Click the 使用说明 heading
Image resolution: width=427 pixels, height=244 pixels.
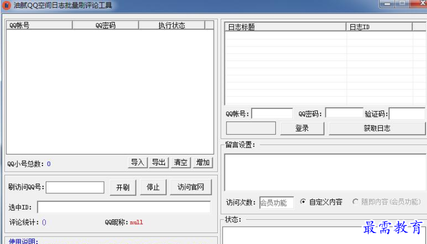[24, 241]
